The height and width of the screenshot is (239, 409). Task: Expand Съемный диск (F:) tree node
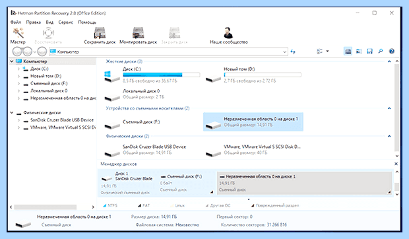click(18, 83)
